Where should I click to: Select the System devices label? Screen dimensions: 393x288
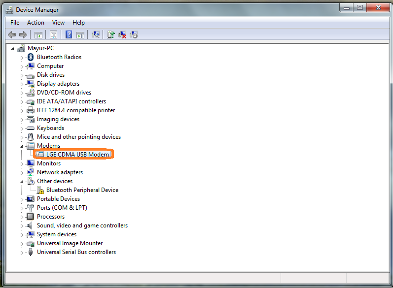click(x=57, y=234)
